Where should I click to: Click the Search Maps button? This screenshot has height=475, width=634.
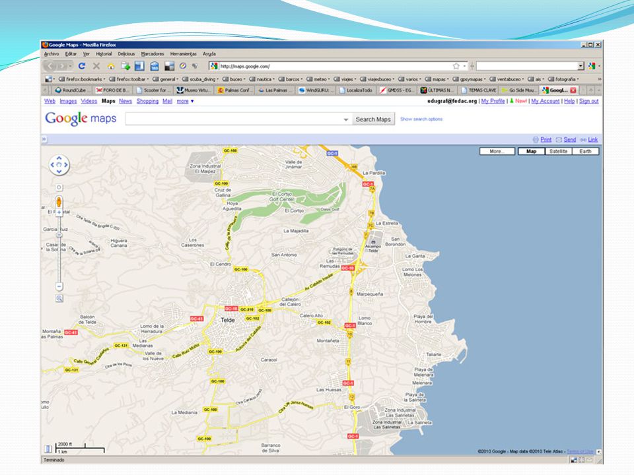[372, 119]
